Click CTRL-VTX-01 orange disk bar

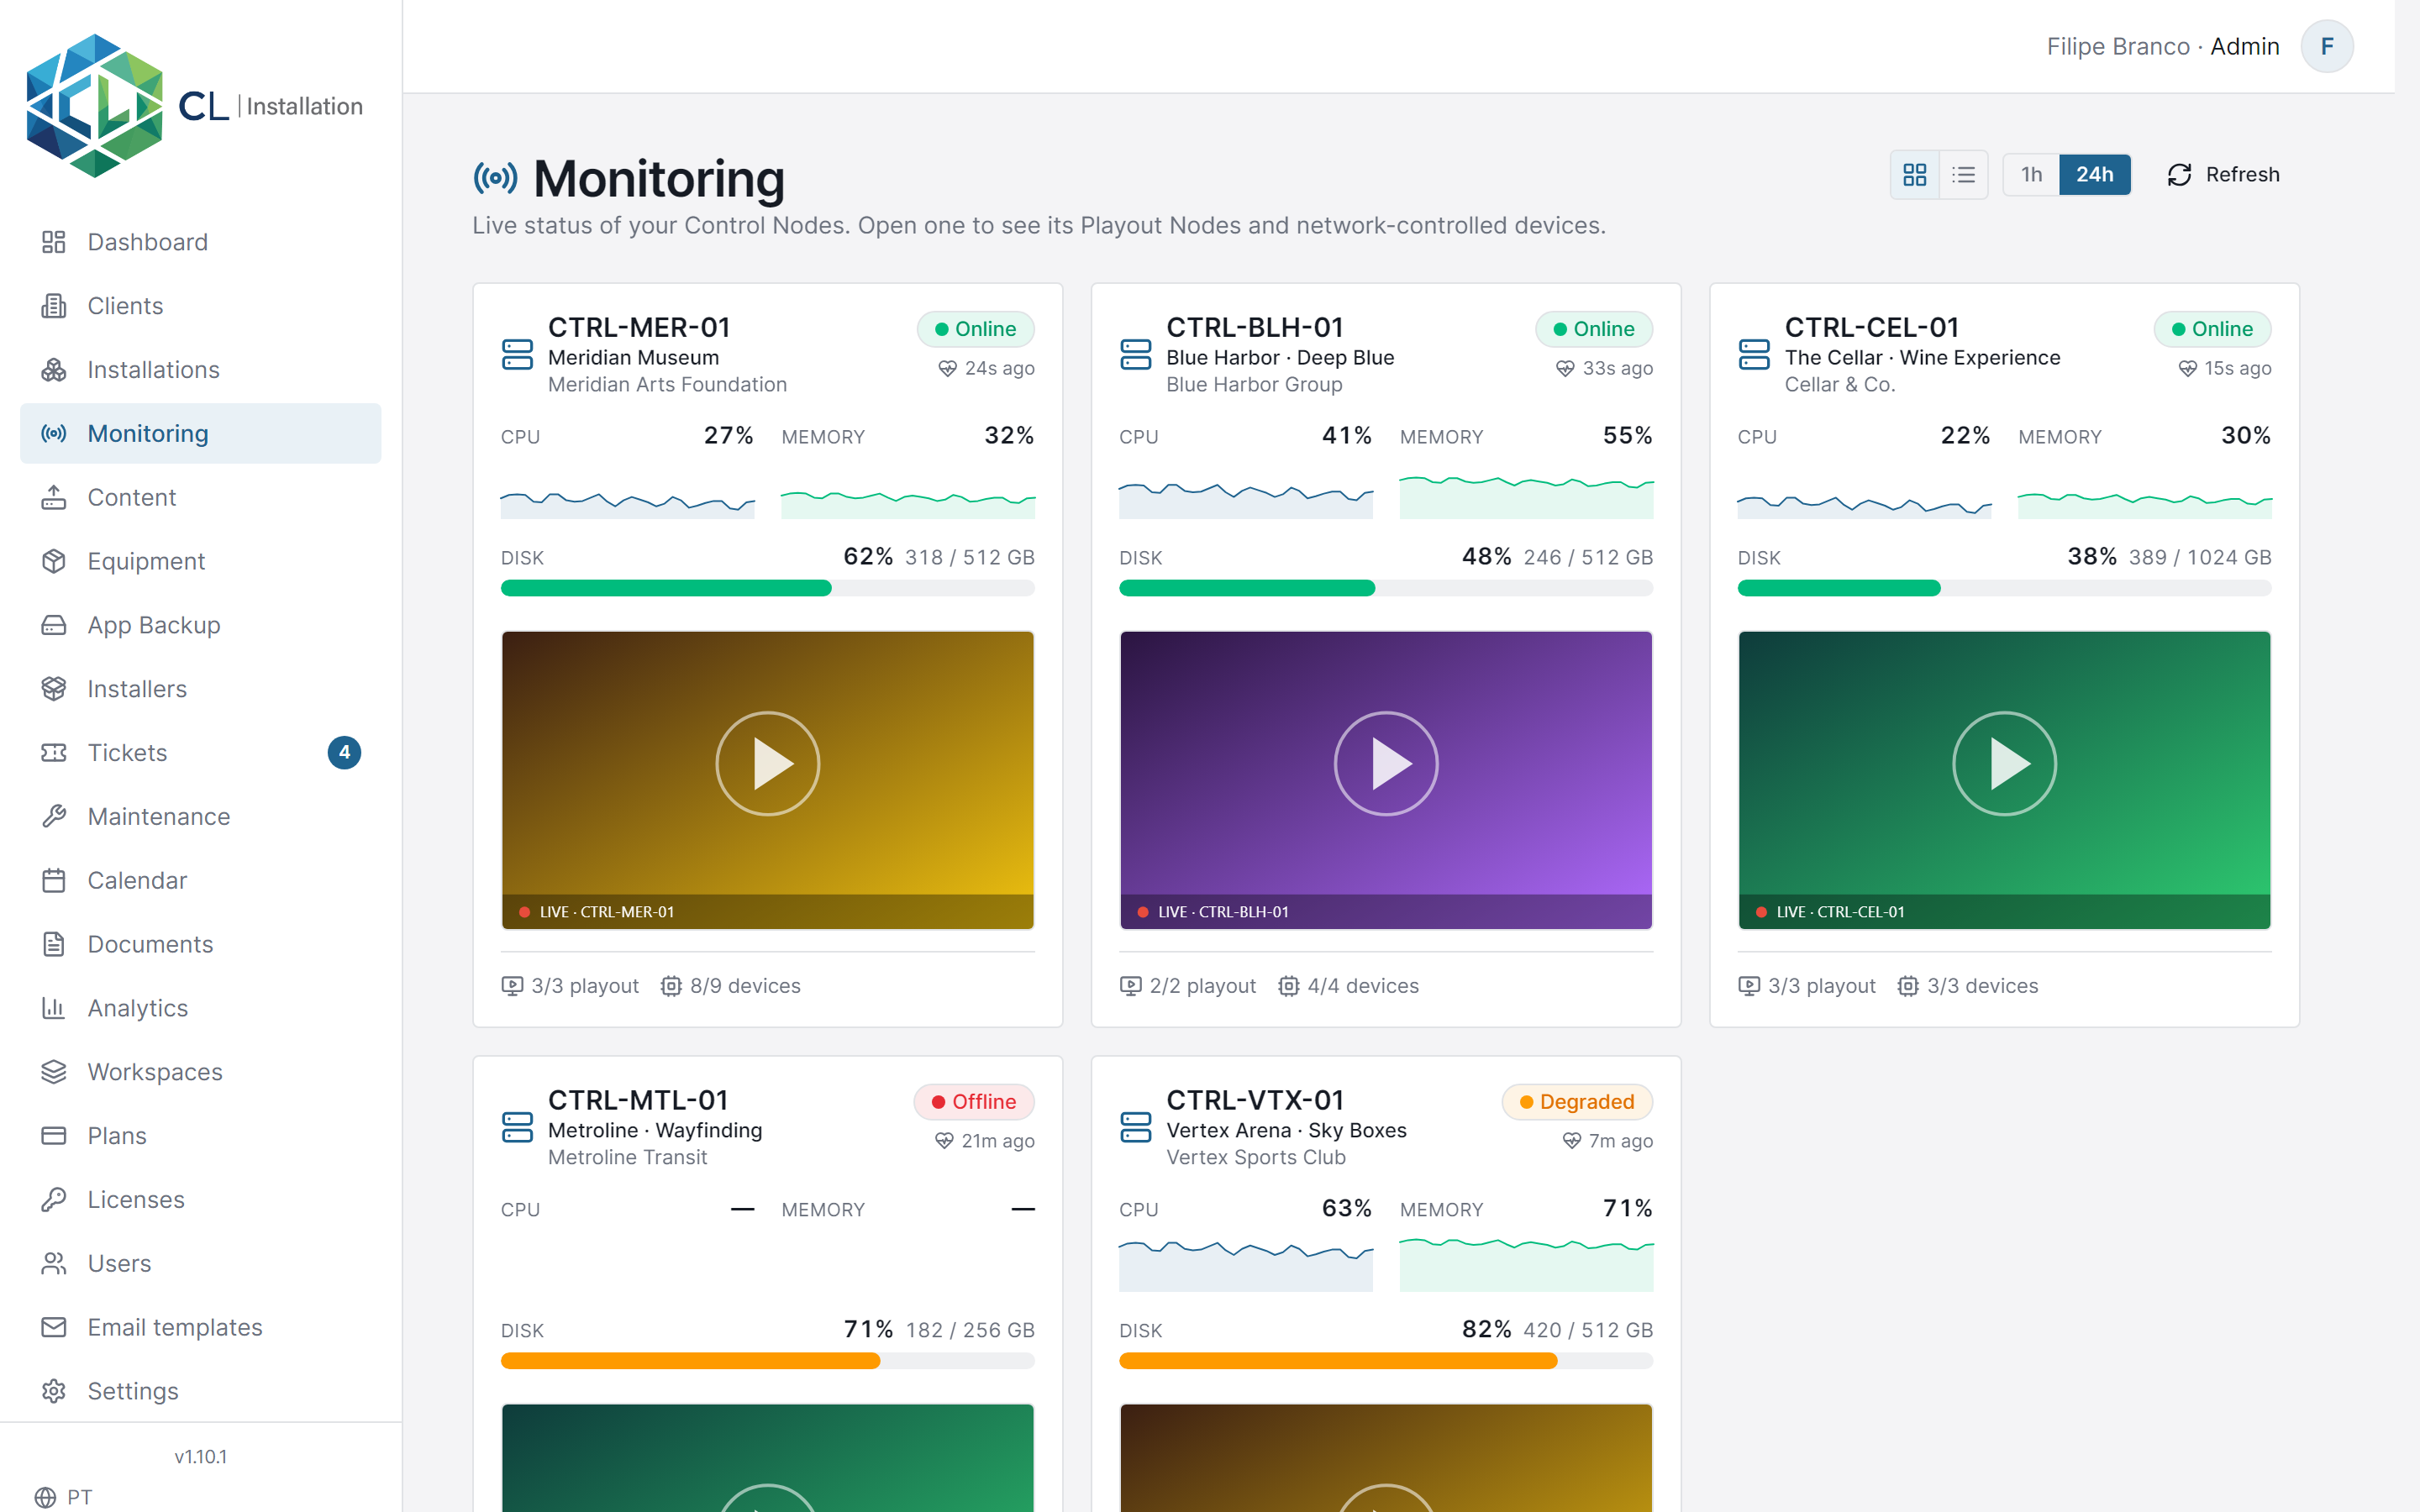[x=1385, y=1361]
